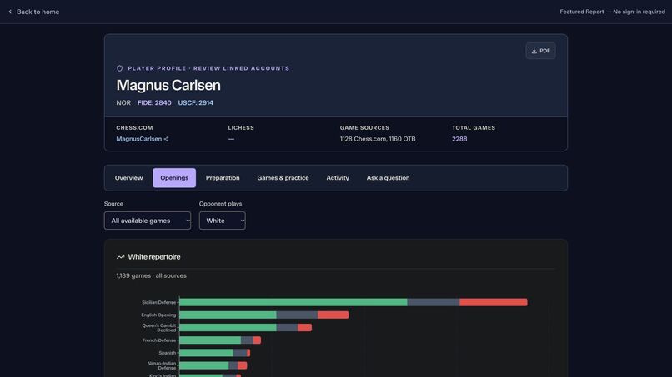Click the French Defense label
The height and width of the screenshot is (377, 672).
pyautogui.click(x=159, y=340)
